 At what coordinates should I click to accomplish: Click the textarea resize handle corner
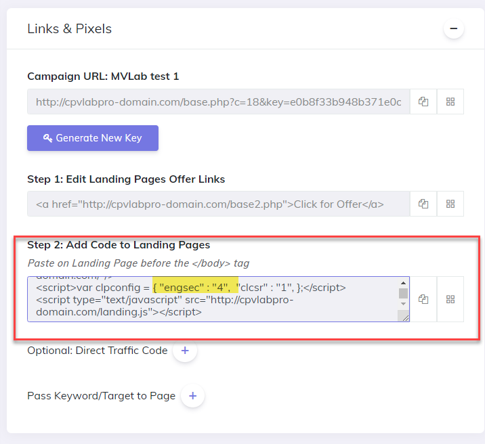click(x=404, y=317)
